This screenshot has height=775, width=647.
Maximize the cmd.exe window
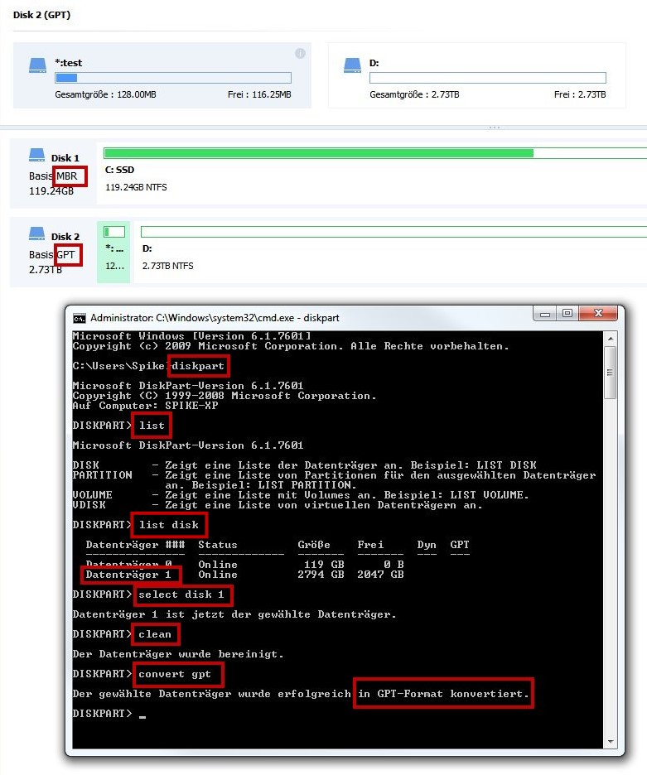(567, 313)
